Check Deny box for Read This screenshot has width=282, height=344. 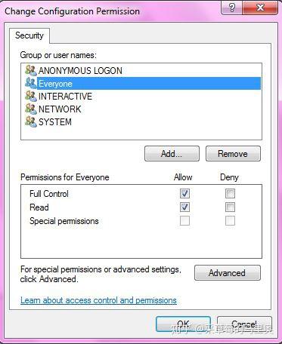[x=230, y=207]
